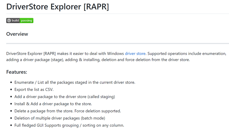
Task: Click the 'Add a driver package to the driver store' bullet
Action: [x=65, y=97]
